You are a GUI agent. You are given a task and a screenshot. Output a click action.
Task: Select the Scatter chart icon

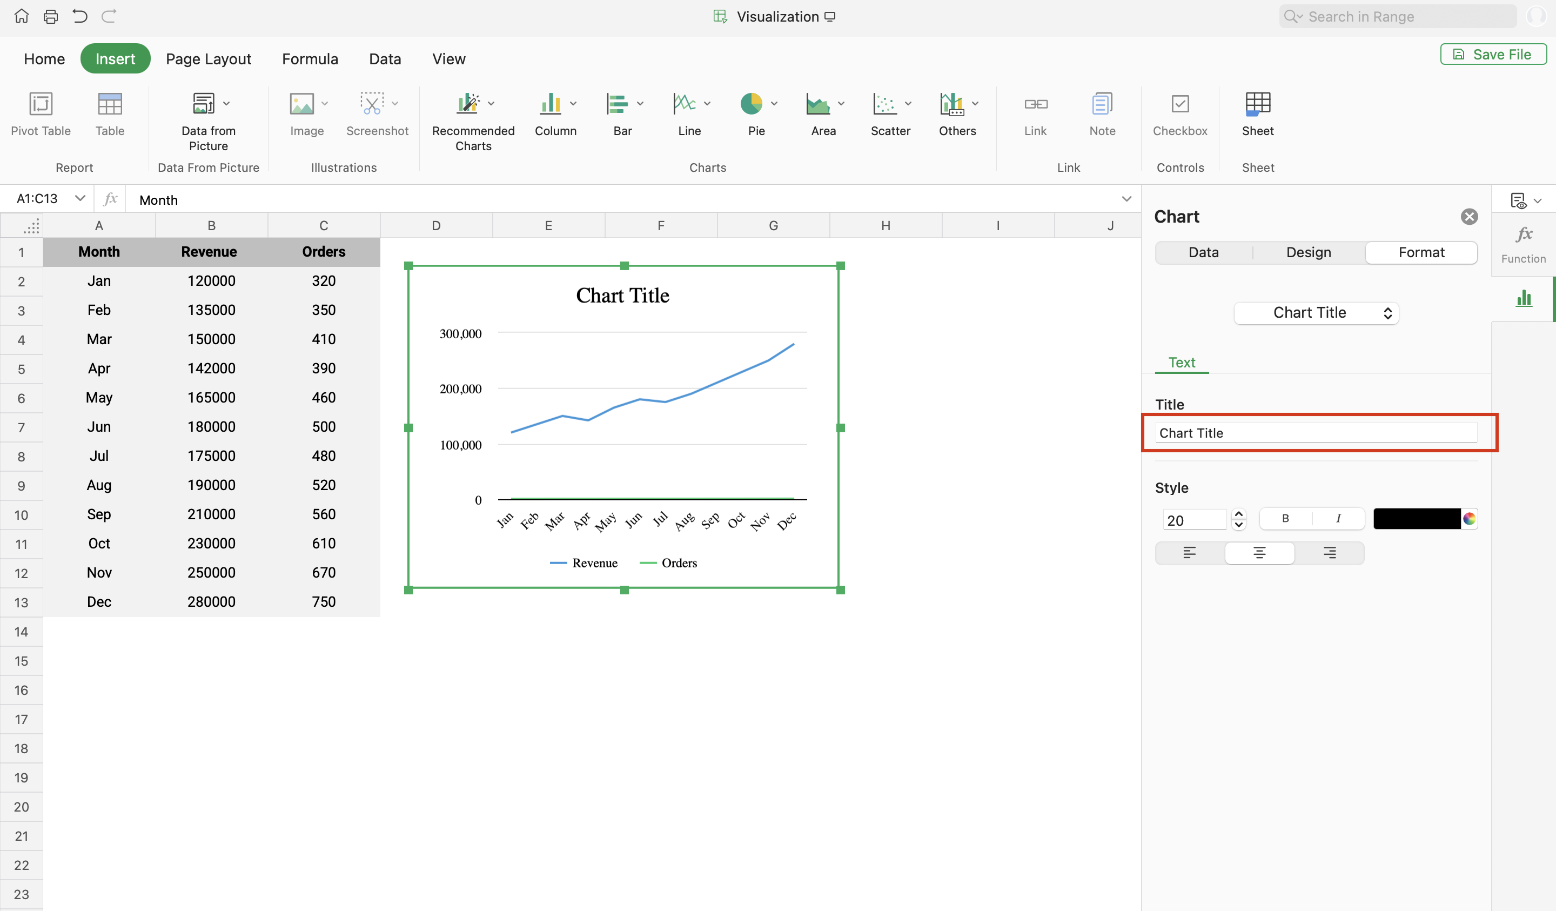(x=885, y=104)
